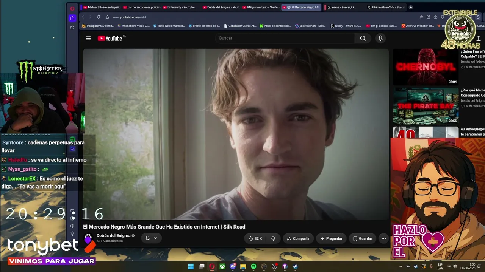Screen dimensions: 485x272
Task: Go forward with the browser forward arrow
Action: click(x=90, y=17)
